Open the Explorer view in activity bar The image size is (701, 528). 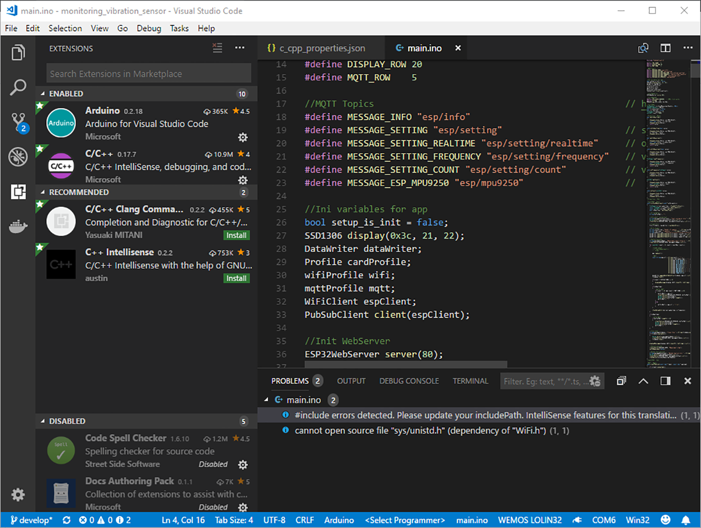18,53
